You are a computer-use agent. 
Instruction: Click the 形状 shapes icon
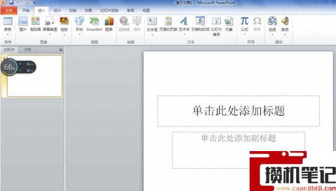click(x=79, y=22)
